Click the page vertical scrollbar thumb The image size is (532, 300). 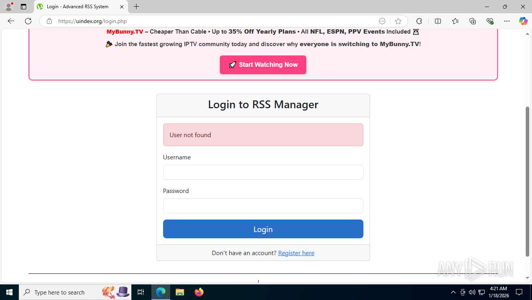point(528,181)
